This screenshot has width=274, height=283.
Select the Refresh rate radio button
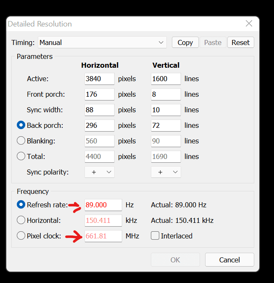click(21, 204)
